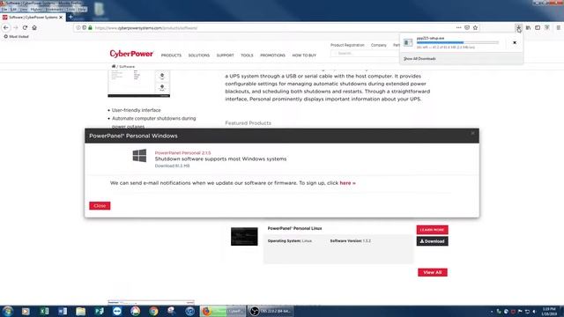564x317 pixels.
Task: Open page actions three-dot menu in address bar
Action: tap(458, 27)
